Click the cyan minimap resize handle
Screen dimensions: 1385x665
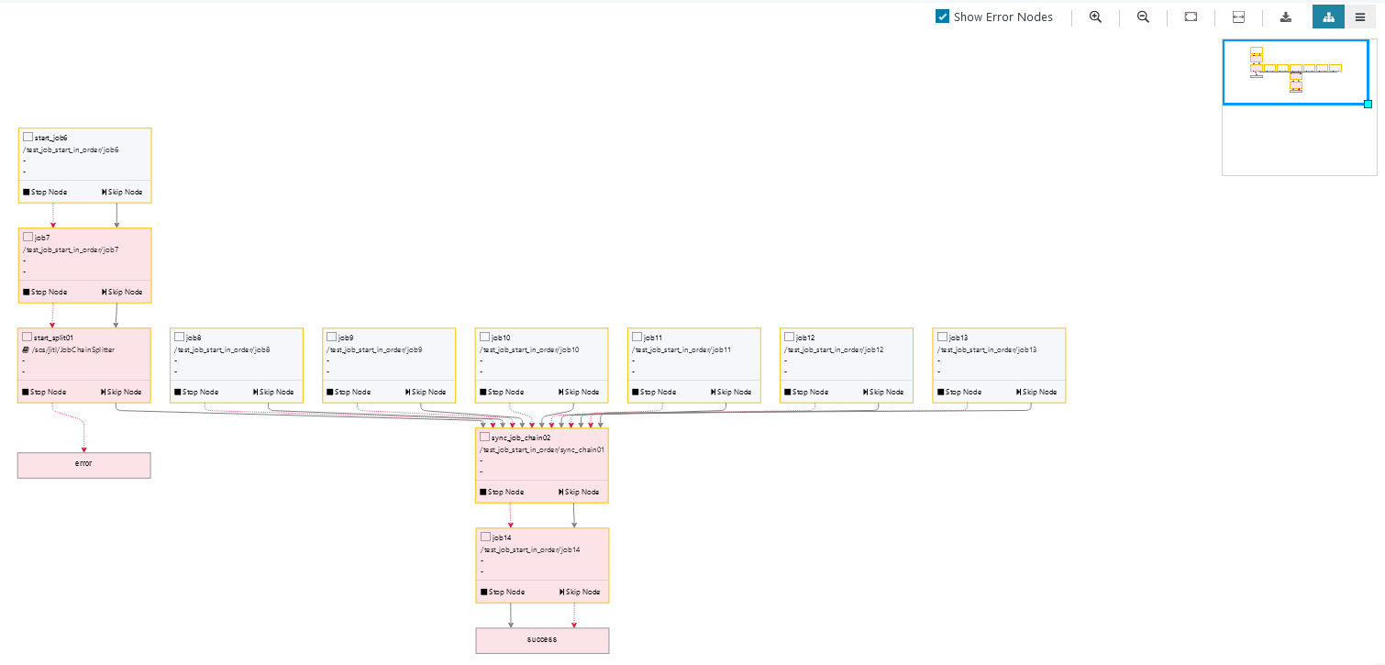click(1368, 104)
